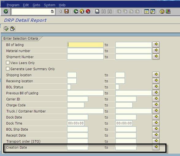180x156 pixels.
Task: Click the green Back arrow icon
Action: tap(76, 11)
